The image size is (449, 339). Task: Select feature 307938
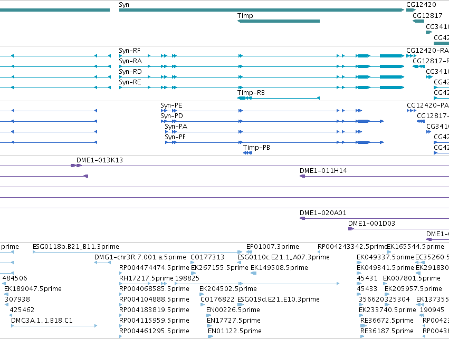(17, 300)
